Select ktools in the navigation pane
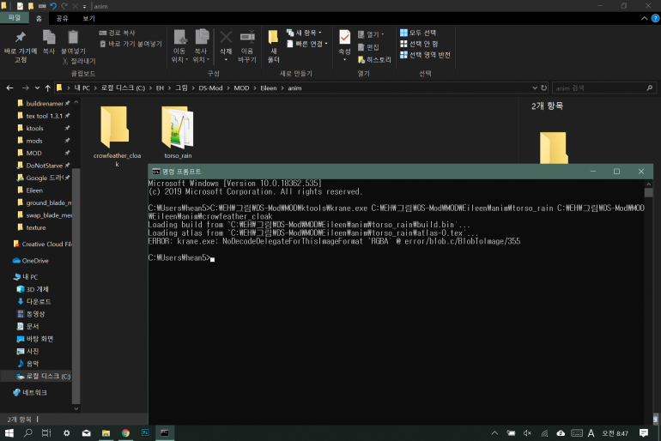661x441 pixels. pos(34,128)
